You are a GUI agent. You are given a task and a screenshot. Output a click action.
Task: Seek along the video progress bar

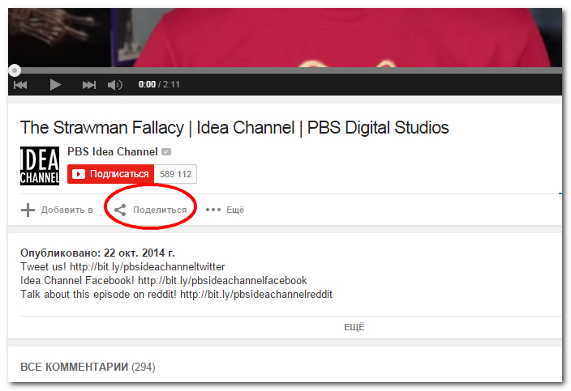[x=285, y=70]
